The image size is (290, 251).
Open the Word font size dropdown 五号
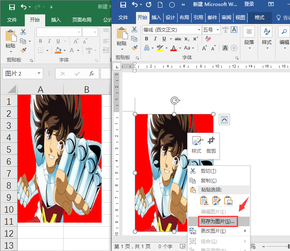[218, 30]
